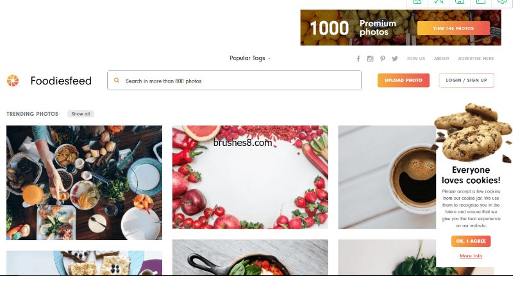The image size is (518, 283).
Task: Click VIEW THE PHOTOS banner button
Action: [x=453, y=28]
